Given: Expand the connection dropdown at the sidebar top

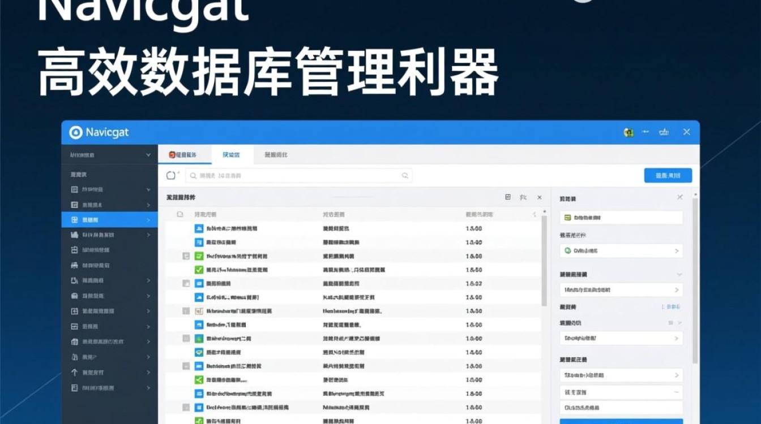Looking at the screenshot, I should [147, 154].
